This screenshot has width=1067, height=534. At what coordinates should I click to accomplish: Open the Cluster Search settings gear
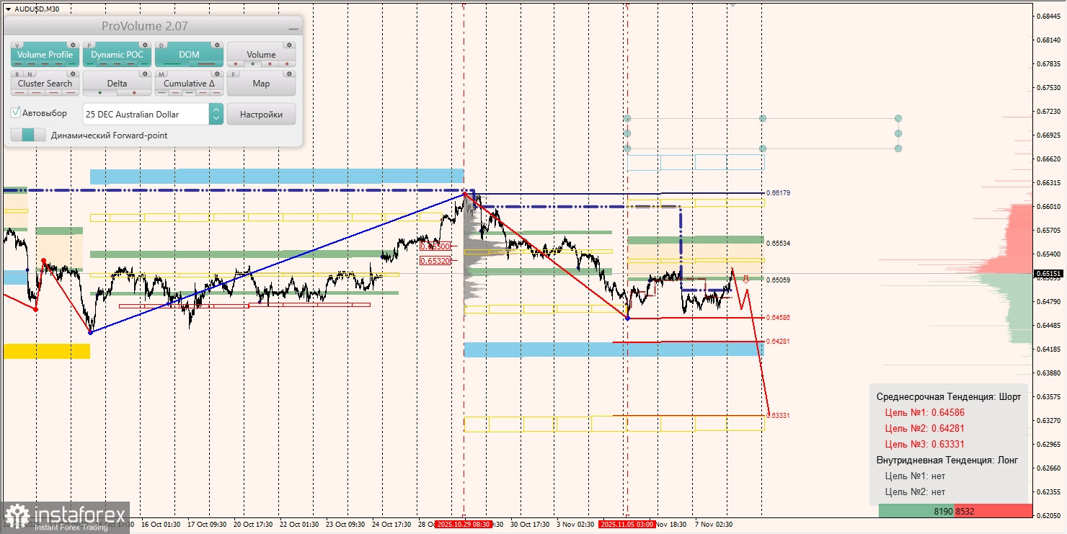point(73,74)
